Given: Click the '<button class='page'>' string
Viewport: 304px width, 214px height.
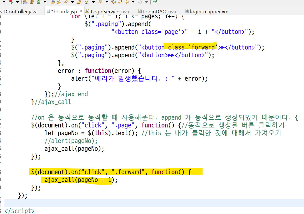Looking at the screenshot, I should pyautogui.click(x=149, y=32).
